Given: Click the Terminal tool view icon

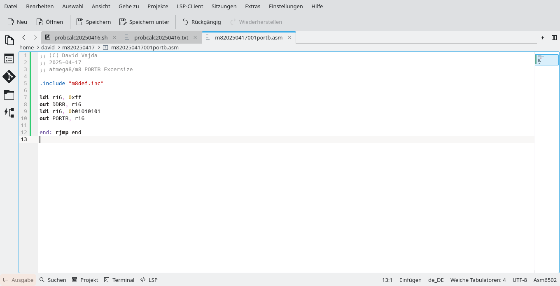Looking at the screenshot, I should point(119,280).
